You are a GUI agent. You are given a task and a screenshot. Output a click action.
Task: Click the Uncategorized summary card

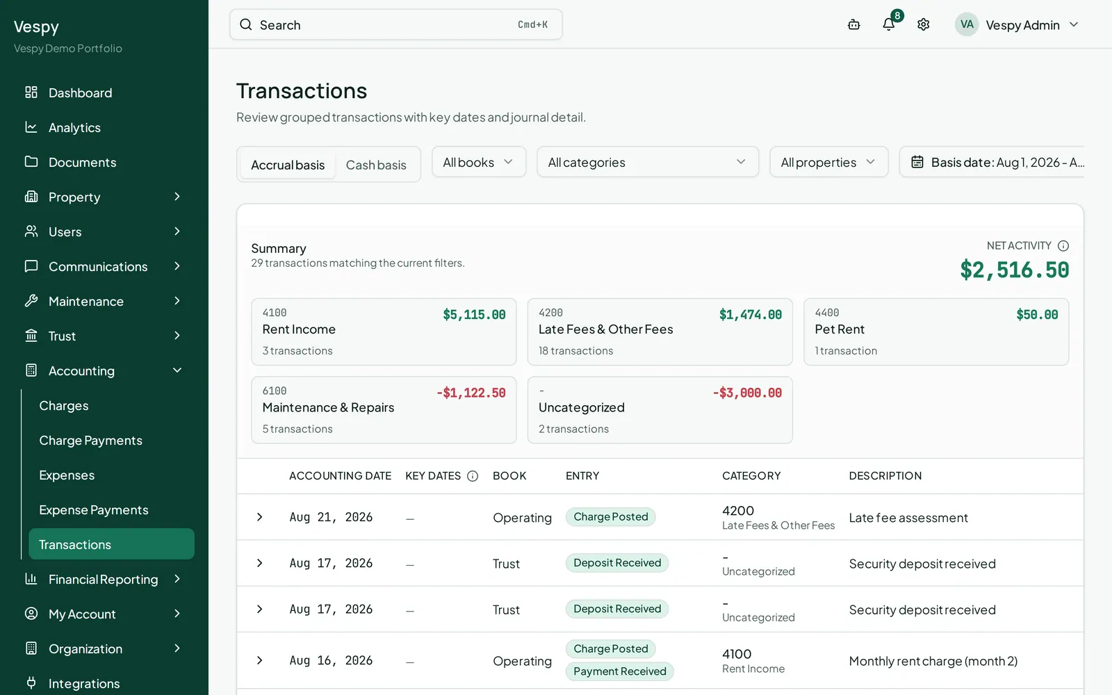660,410
